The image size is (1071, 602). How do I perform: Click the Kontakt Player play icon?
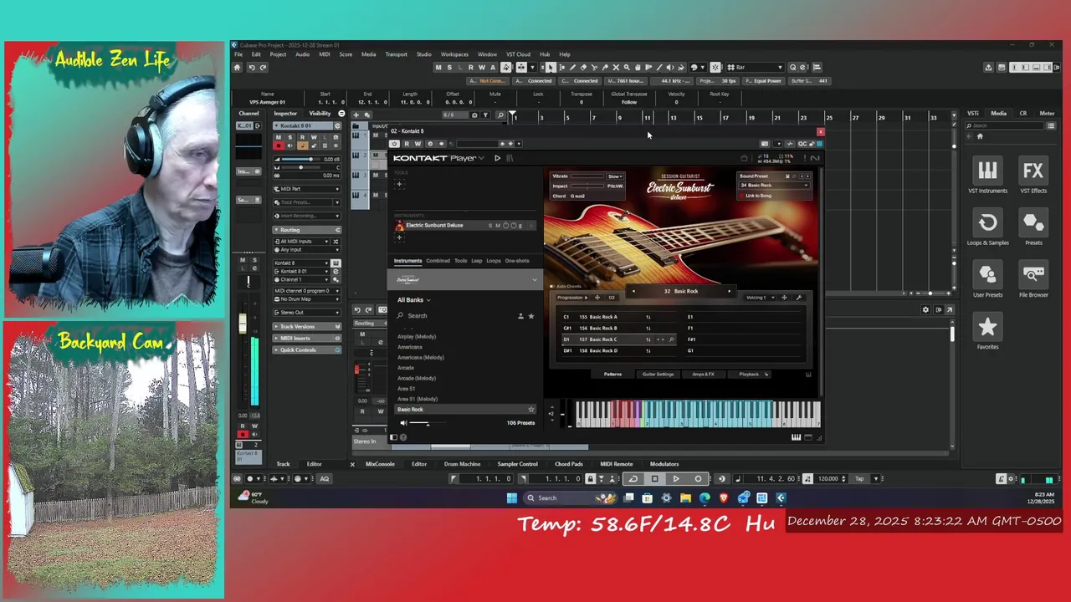tap(497, 158)
